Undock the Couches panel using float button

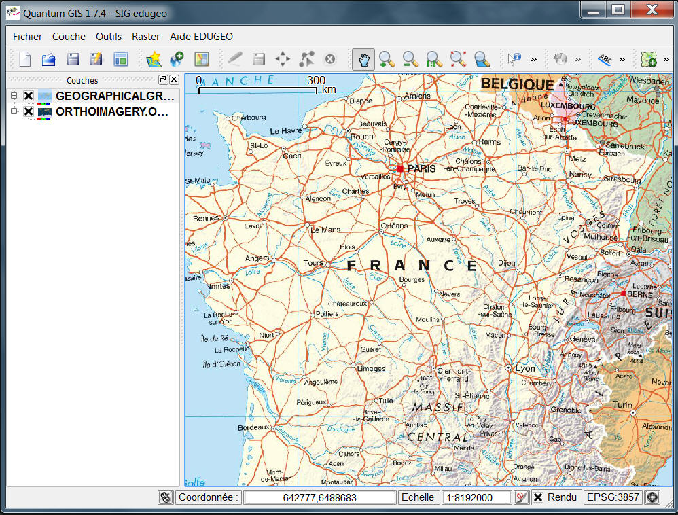163,80
